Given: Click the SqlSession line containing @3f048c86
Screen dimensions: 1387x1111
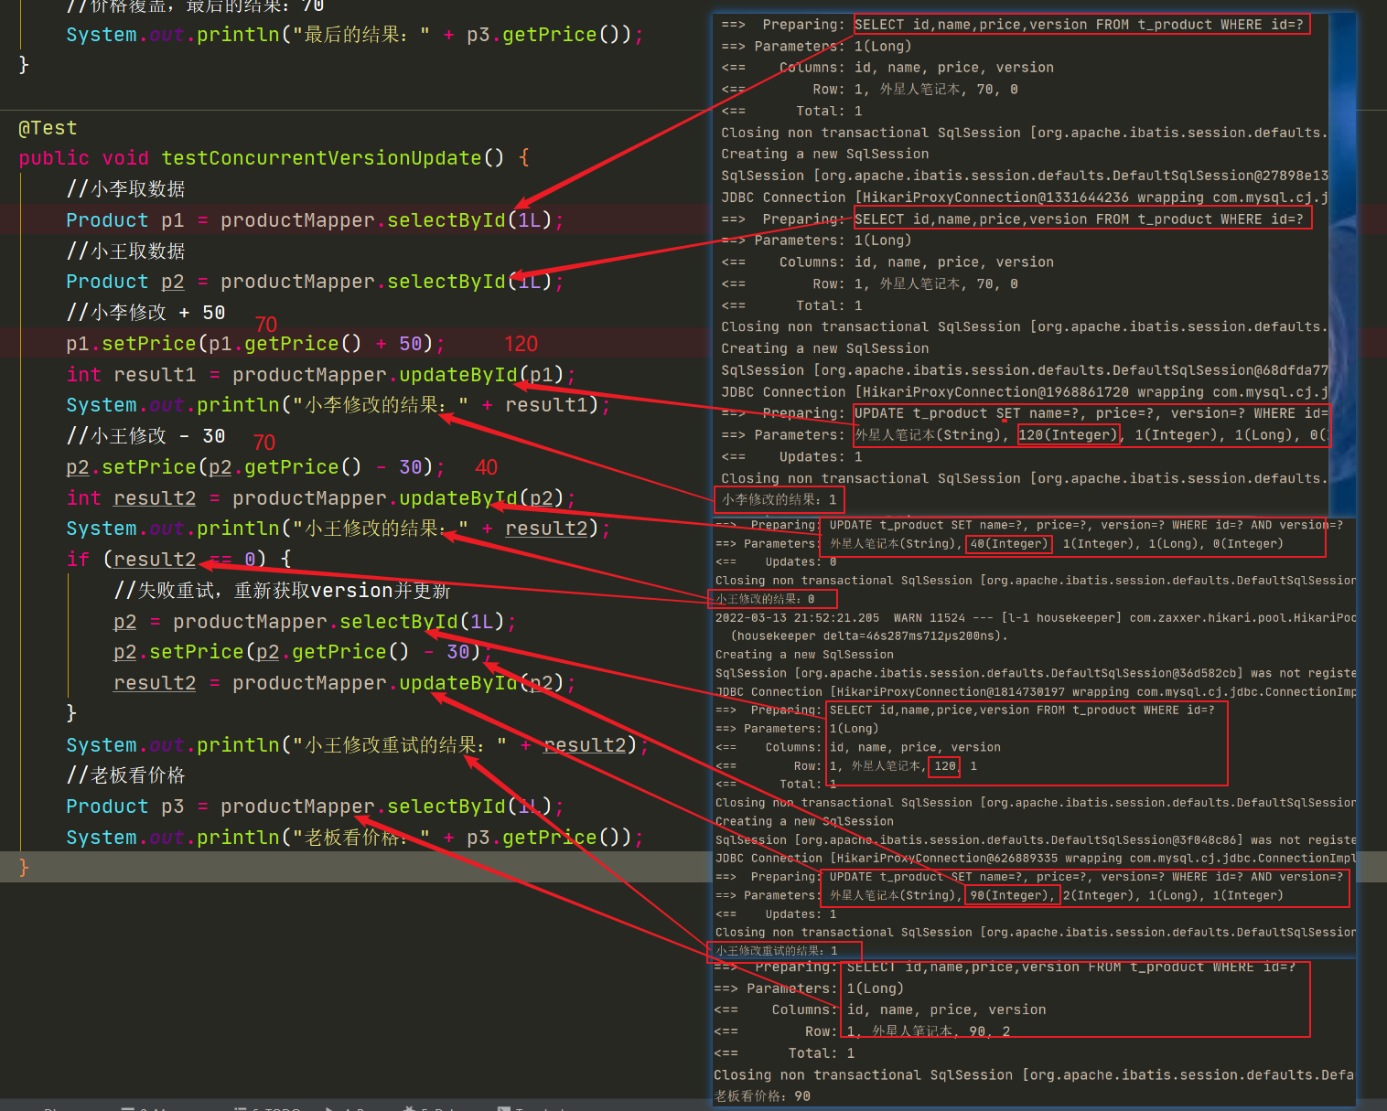Looking at the screenshot, I should point(1036,840).
